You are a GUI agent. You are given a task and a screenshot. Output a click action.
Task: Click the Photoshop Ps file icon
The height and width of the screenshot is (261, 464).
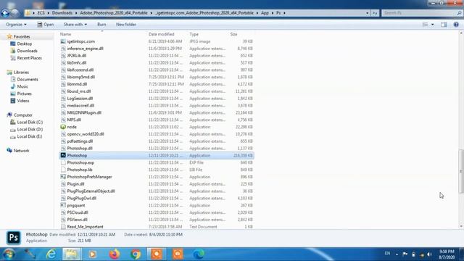point(63,155)
